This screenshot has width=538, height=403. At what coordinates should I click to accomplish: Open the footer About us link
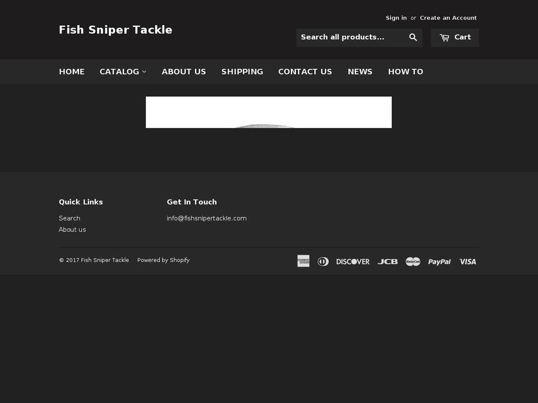tap(72, 229)
